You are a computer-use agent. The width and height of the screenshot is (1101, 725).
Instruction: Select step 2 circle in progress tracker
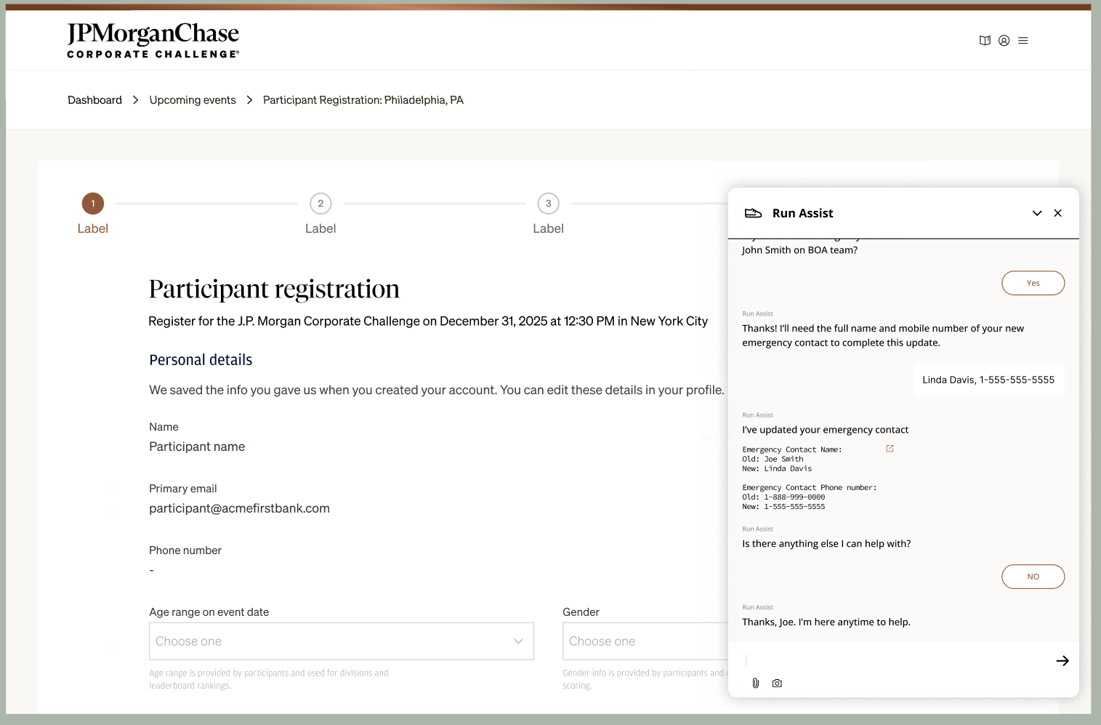(320, 204)
